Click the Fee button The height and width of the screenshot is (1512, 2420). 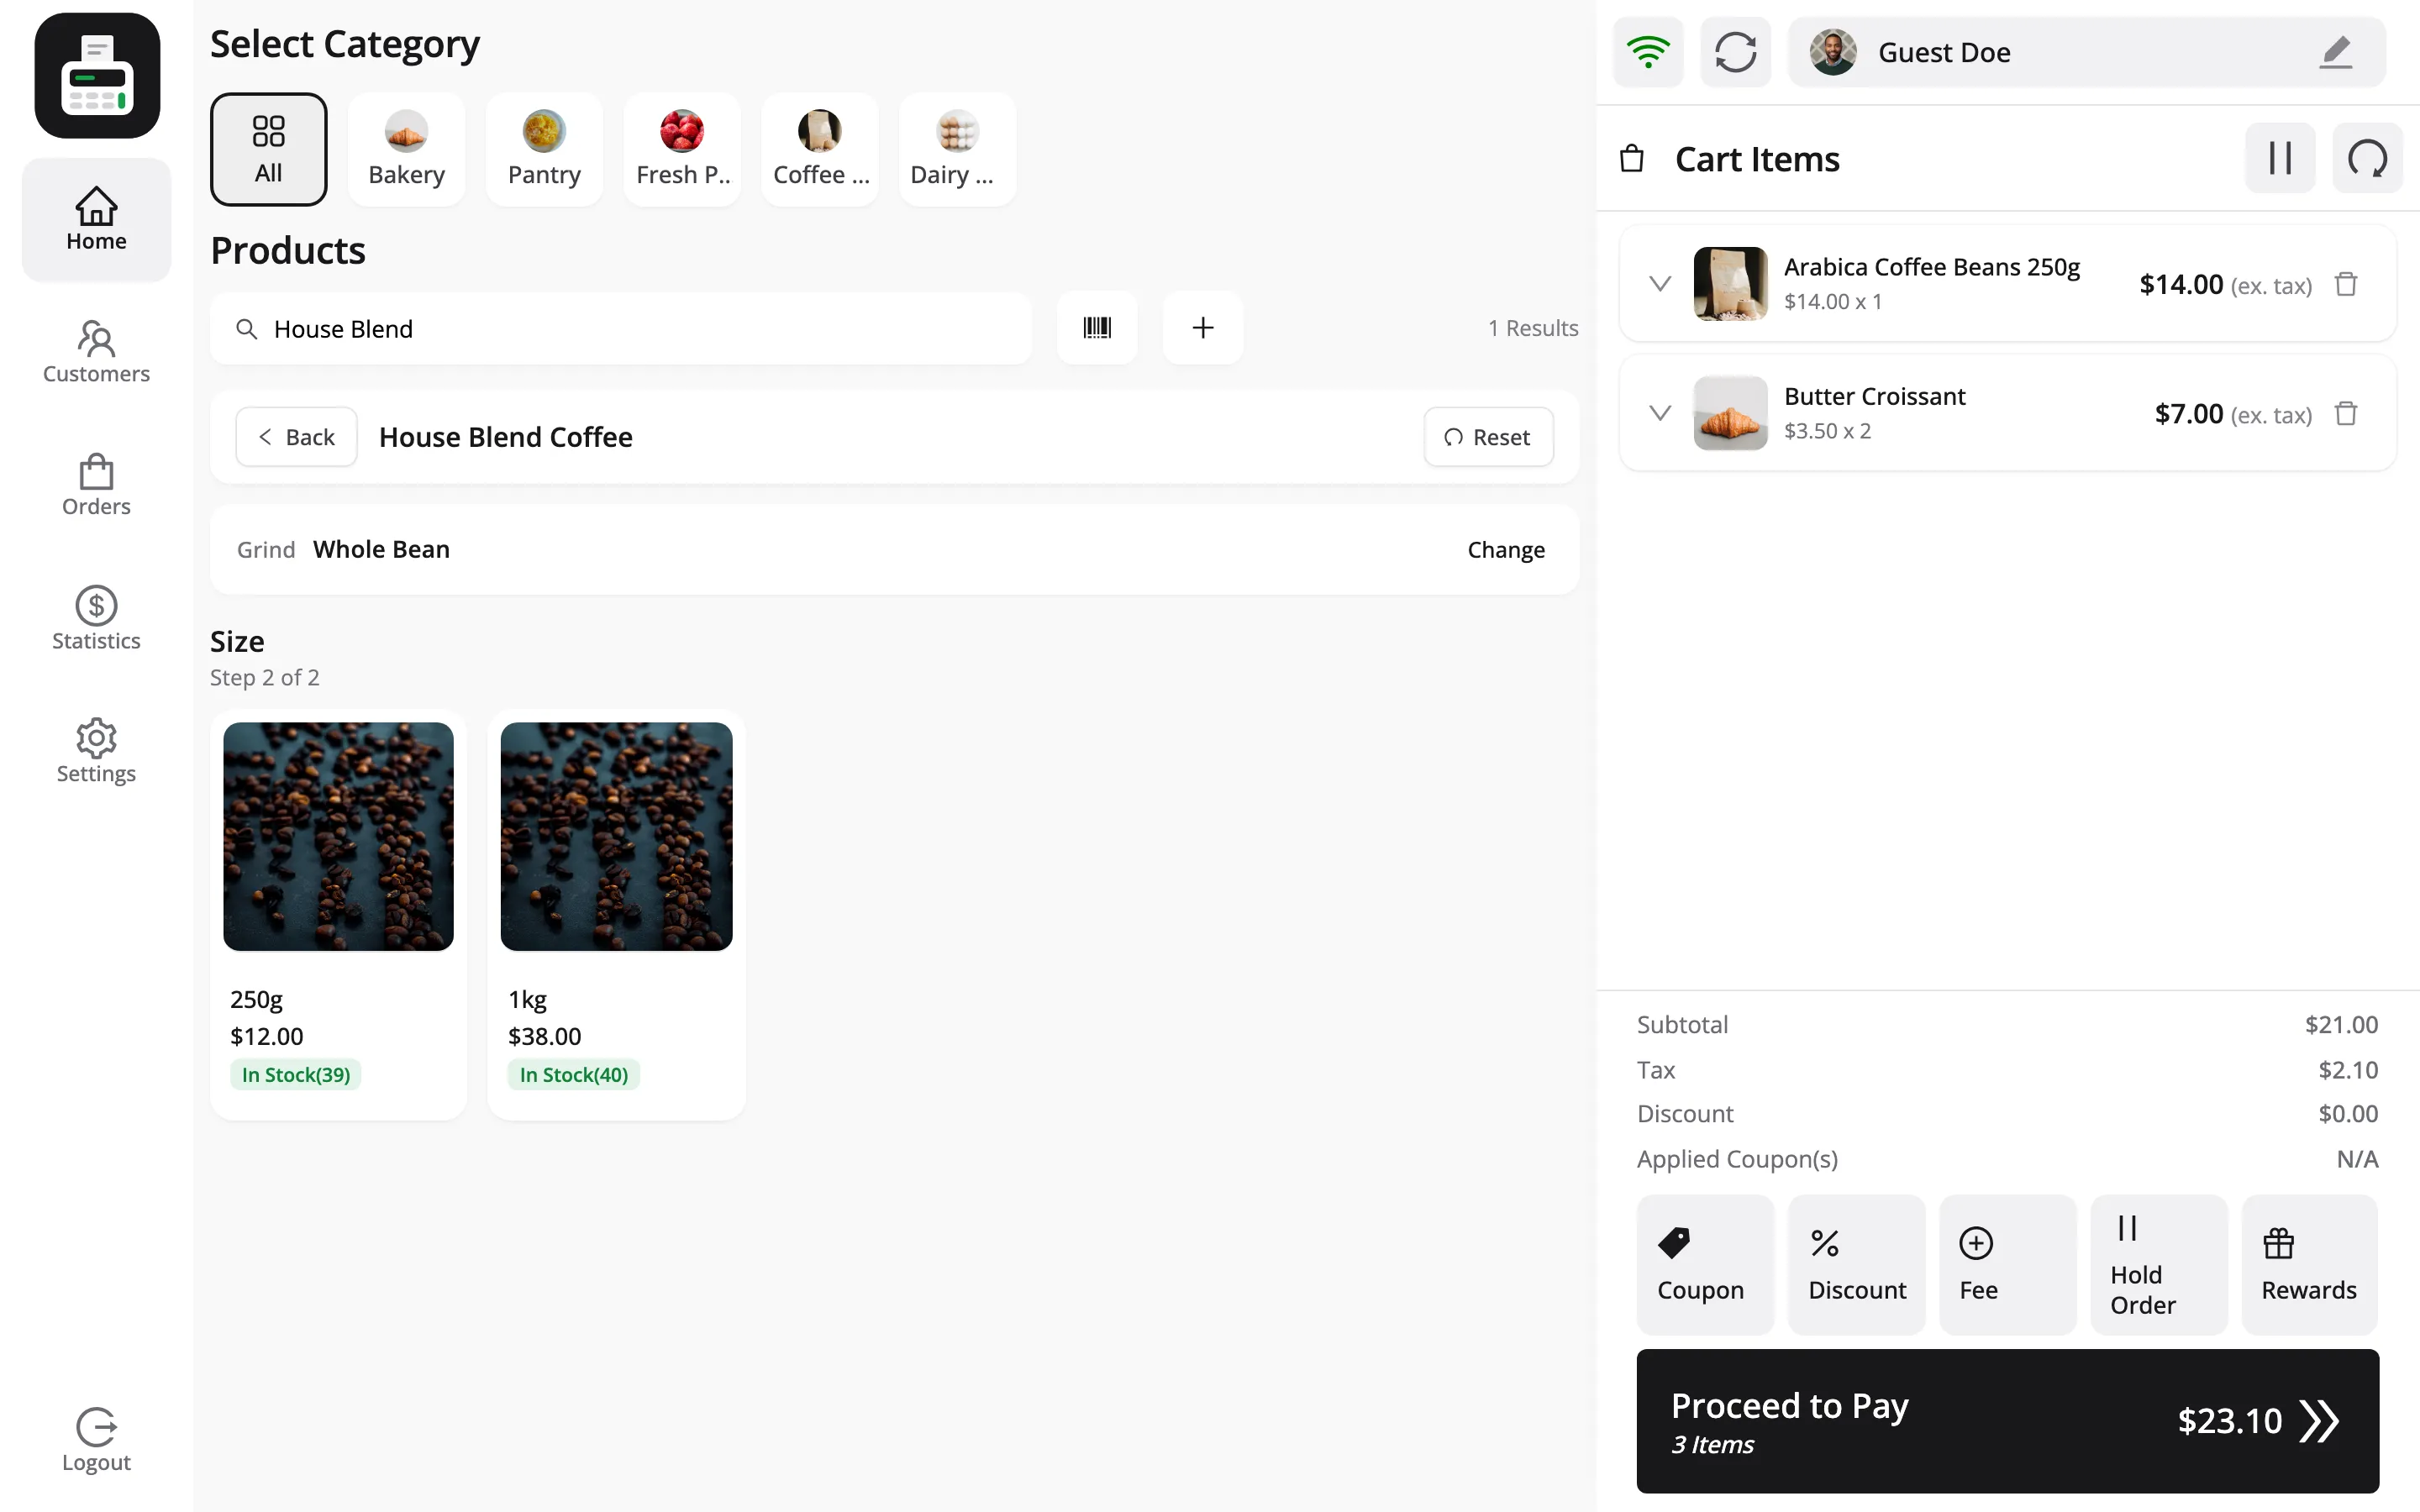click(x=2008, y=1265)
